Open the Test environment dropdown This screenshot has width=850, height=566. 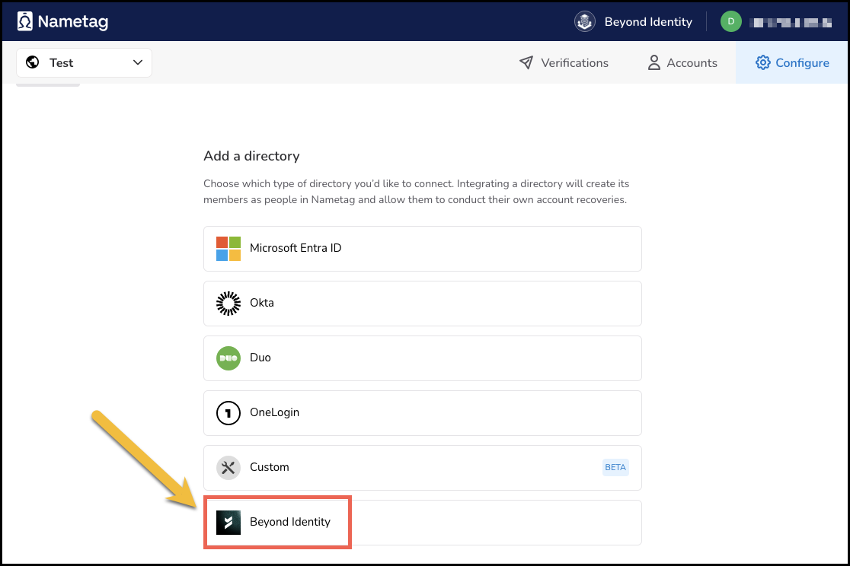pos(84,62)
